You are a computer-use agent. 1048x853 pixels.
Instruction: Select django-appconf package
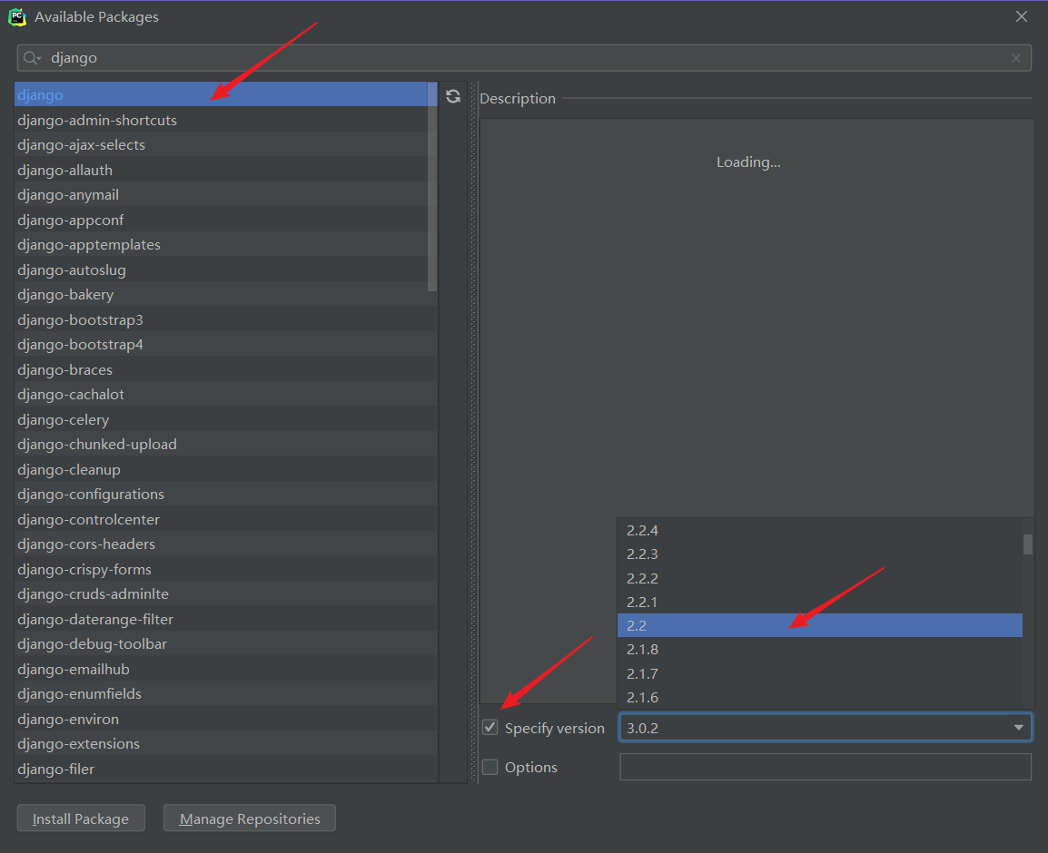[x=225, y=220]
